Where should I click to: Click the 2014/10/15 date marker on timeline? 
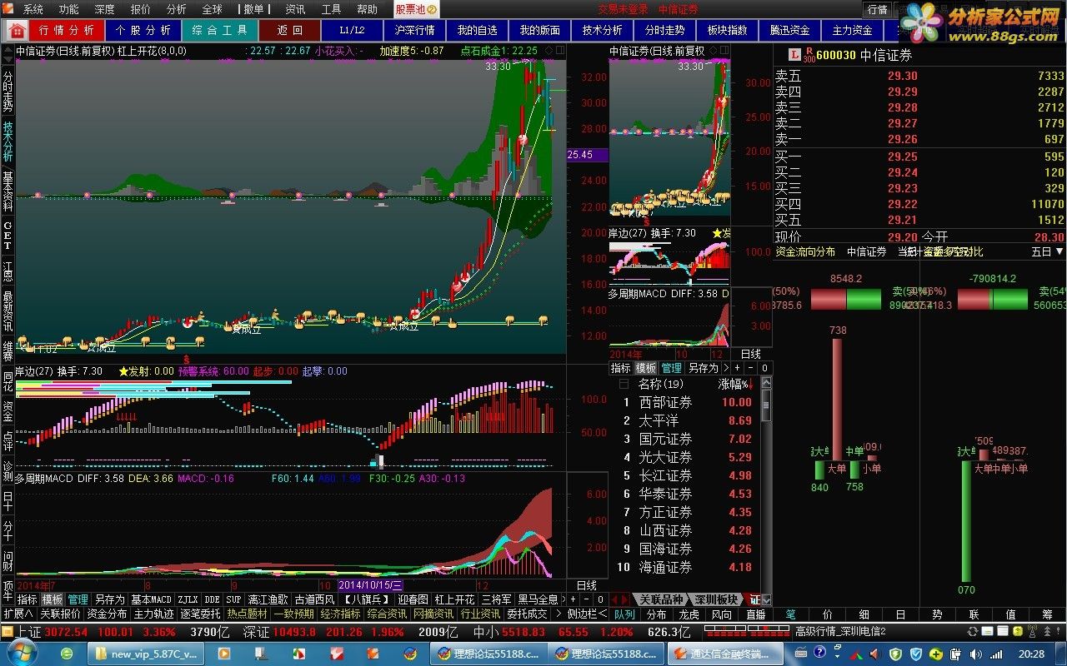coord(371,586)
